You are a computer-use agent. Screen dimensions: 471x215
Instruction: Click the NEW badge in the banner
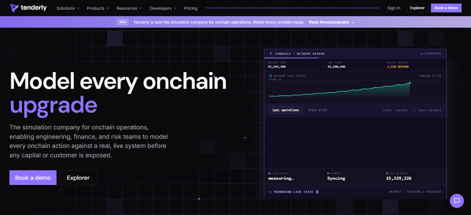pyautogui.click(x=122, y=22)
